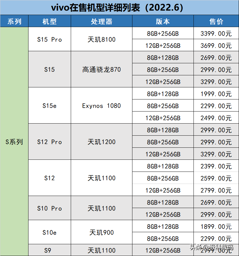Click the 1999.00元 price cell
The height and width of the screenshot is (256, 239).
[x=216, y=94]
